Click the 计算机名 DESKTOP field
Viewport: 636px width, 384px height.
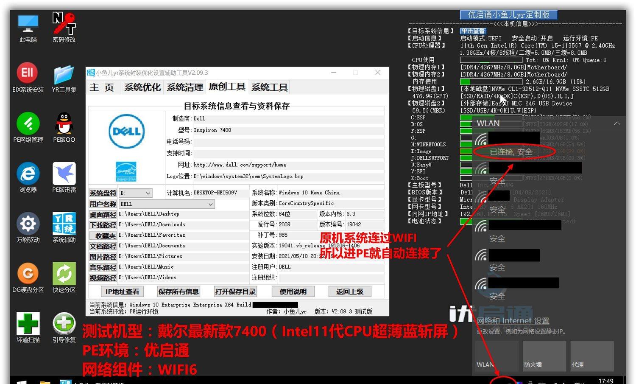[x=220, y=193]
